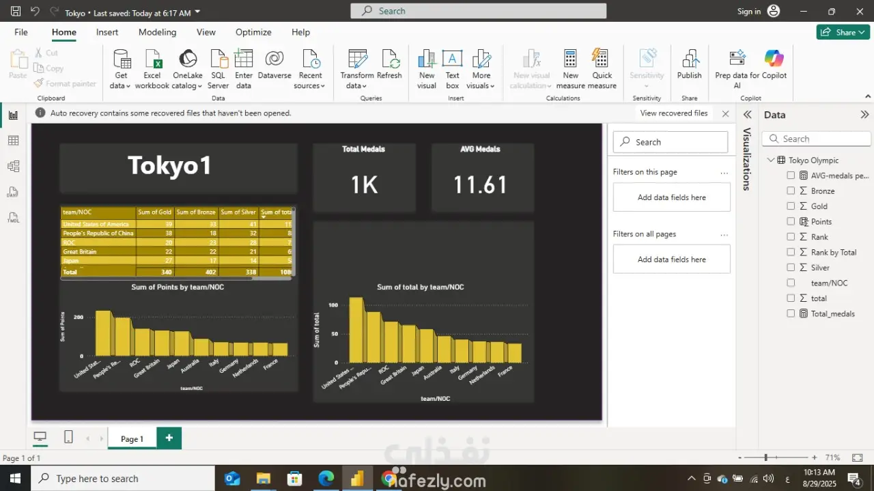Check the Total_medals field checkbox
Image resolution: width=874 pixels, height=491 pixels.
point(791,313)
